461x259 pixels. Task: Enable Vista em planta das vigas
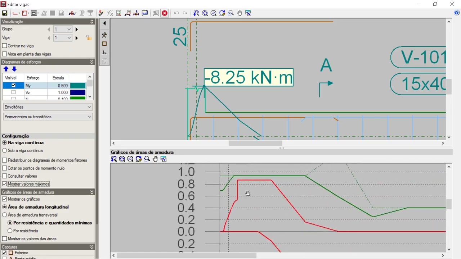(5, 54)
